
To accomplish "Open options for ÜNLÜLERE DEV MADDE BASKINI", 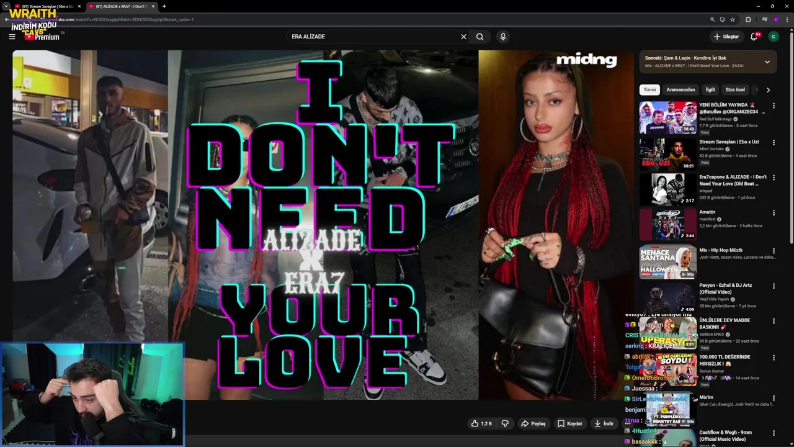I will (774, 321).
